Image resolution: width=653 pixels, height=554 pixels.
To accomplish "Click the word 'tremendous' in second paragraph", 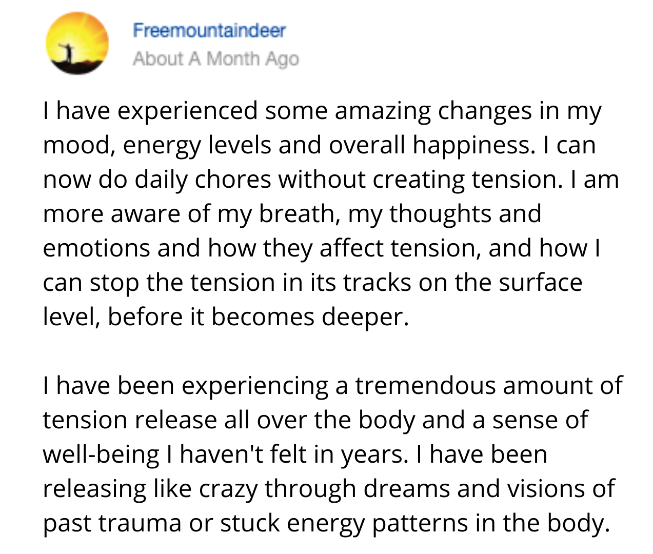I will (x=425, y=386).
